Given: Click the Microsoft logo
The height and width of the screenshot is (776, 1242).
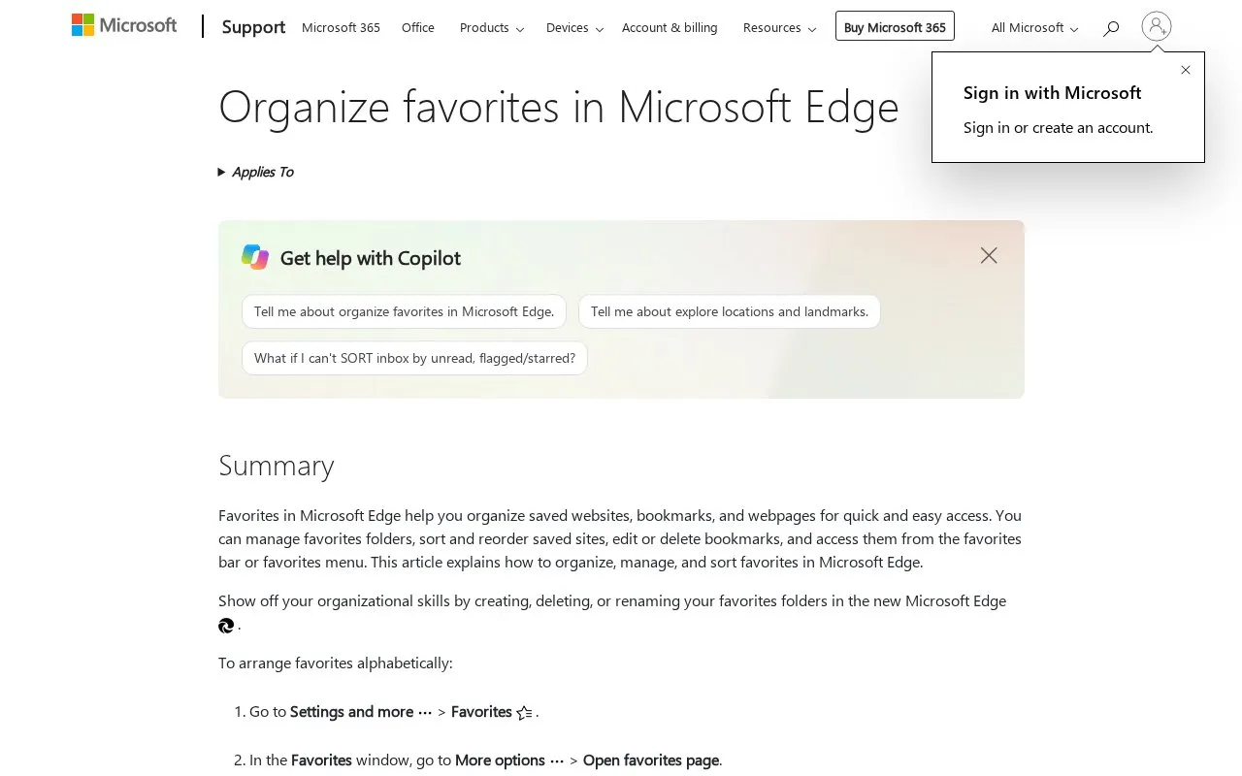Looking at the screenshot, I should [x=124, y=25].
